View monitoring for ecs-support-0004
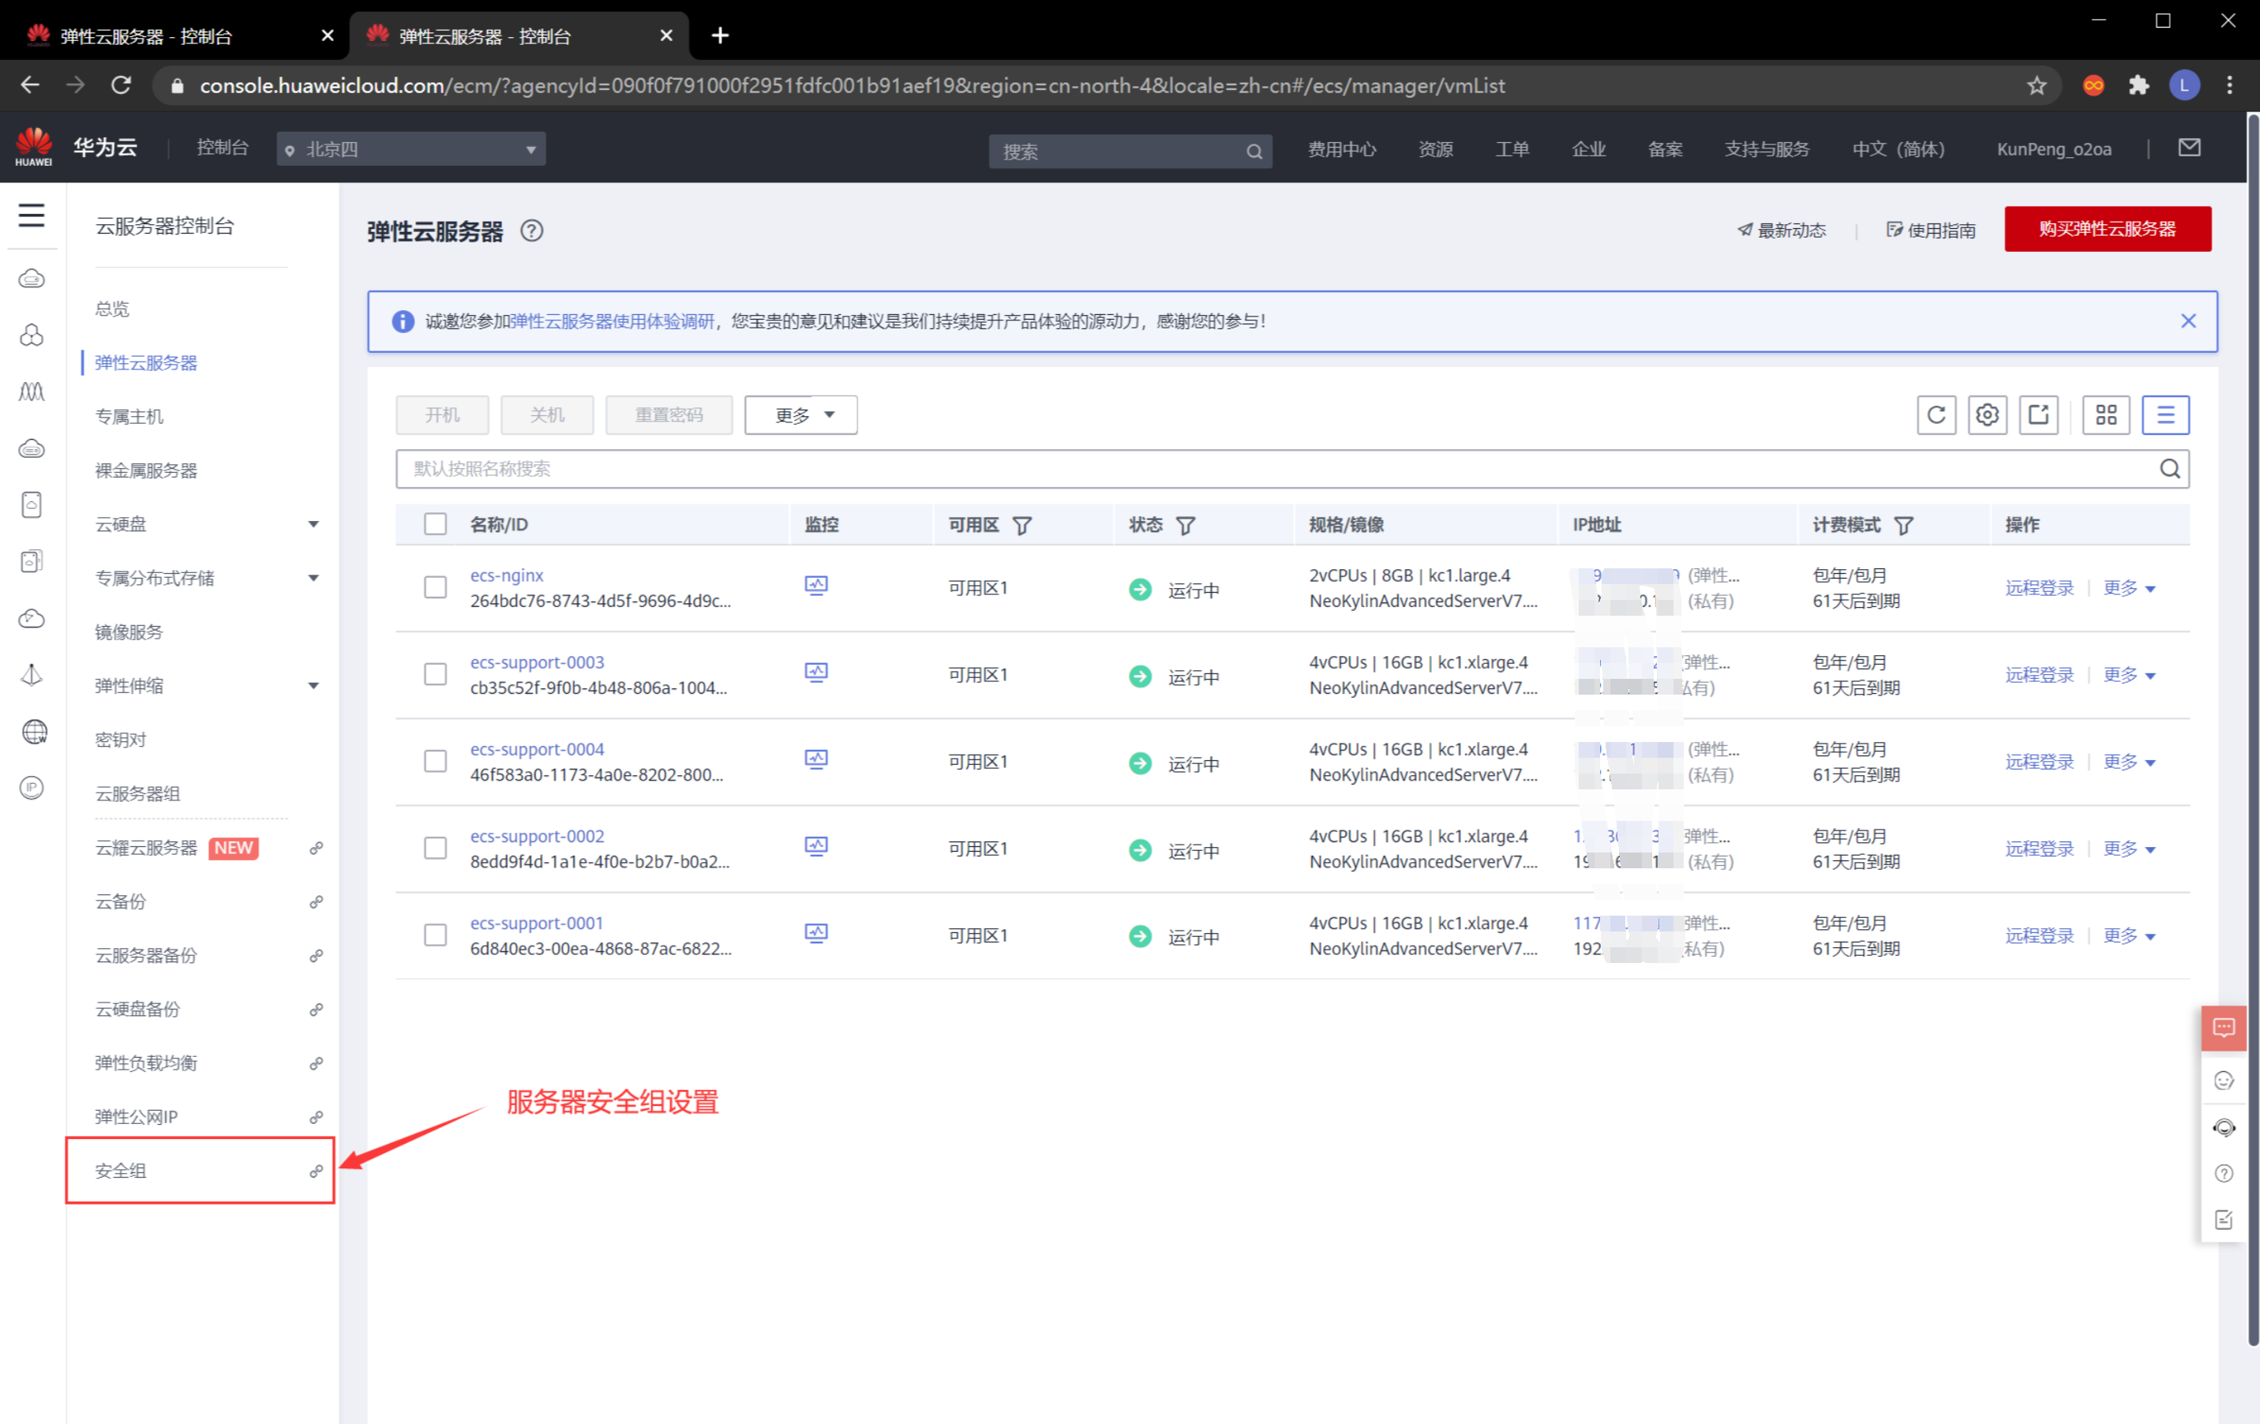This screenshot has height=1424, width=2260. pos(815,760)
